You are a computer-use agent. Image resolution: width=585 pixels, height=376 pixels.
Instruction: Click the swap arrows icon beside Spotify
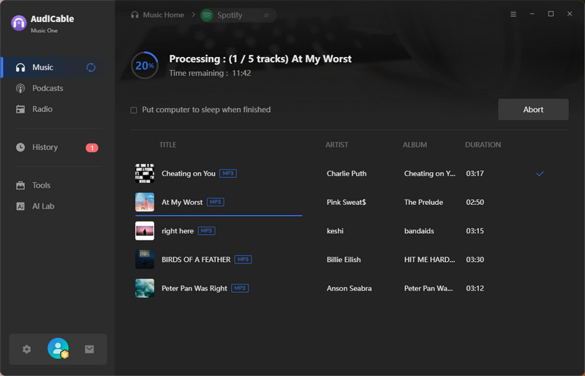pos(266,15)
